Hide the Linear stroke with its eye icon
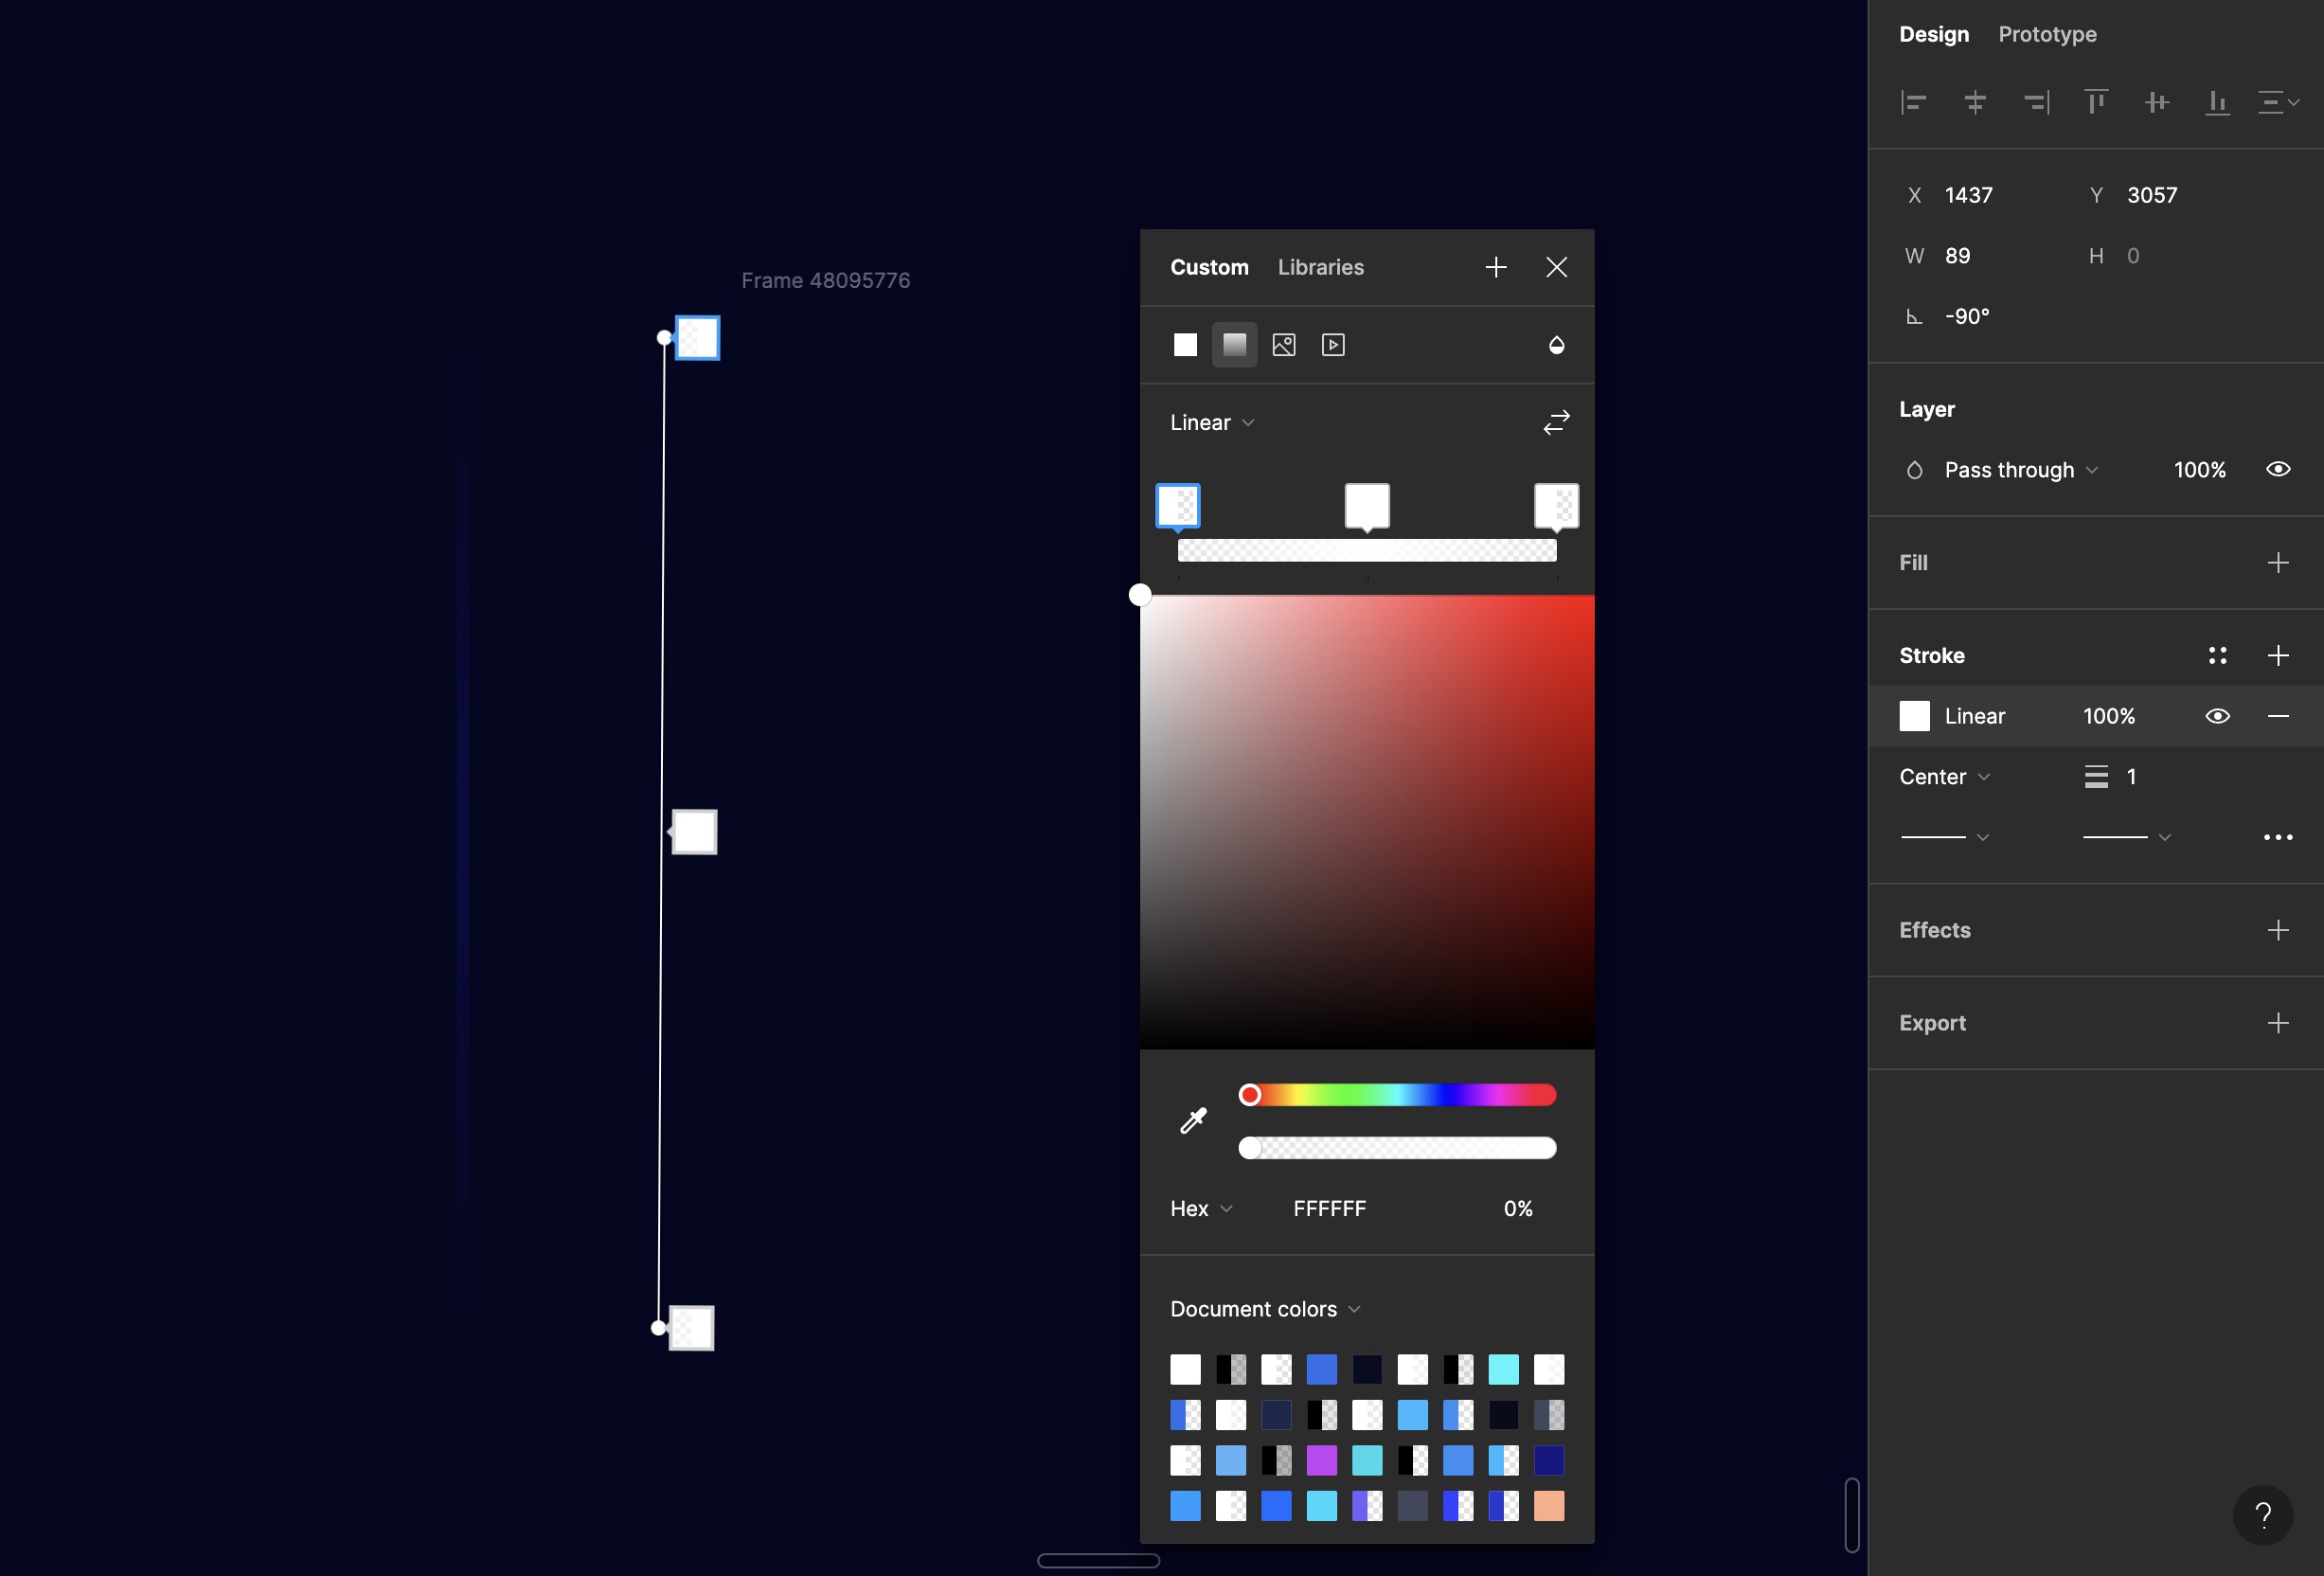The height and width of the screenshot is (1576, 2324). click(2218, 716)
